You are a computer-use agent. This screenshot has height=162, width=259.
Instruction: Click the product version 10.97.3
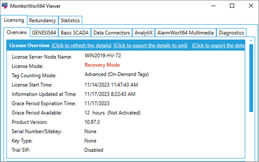92,122
